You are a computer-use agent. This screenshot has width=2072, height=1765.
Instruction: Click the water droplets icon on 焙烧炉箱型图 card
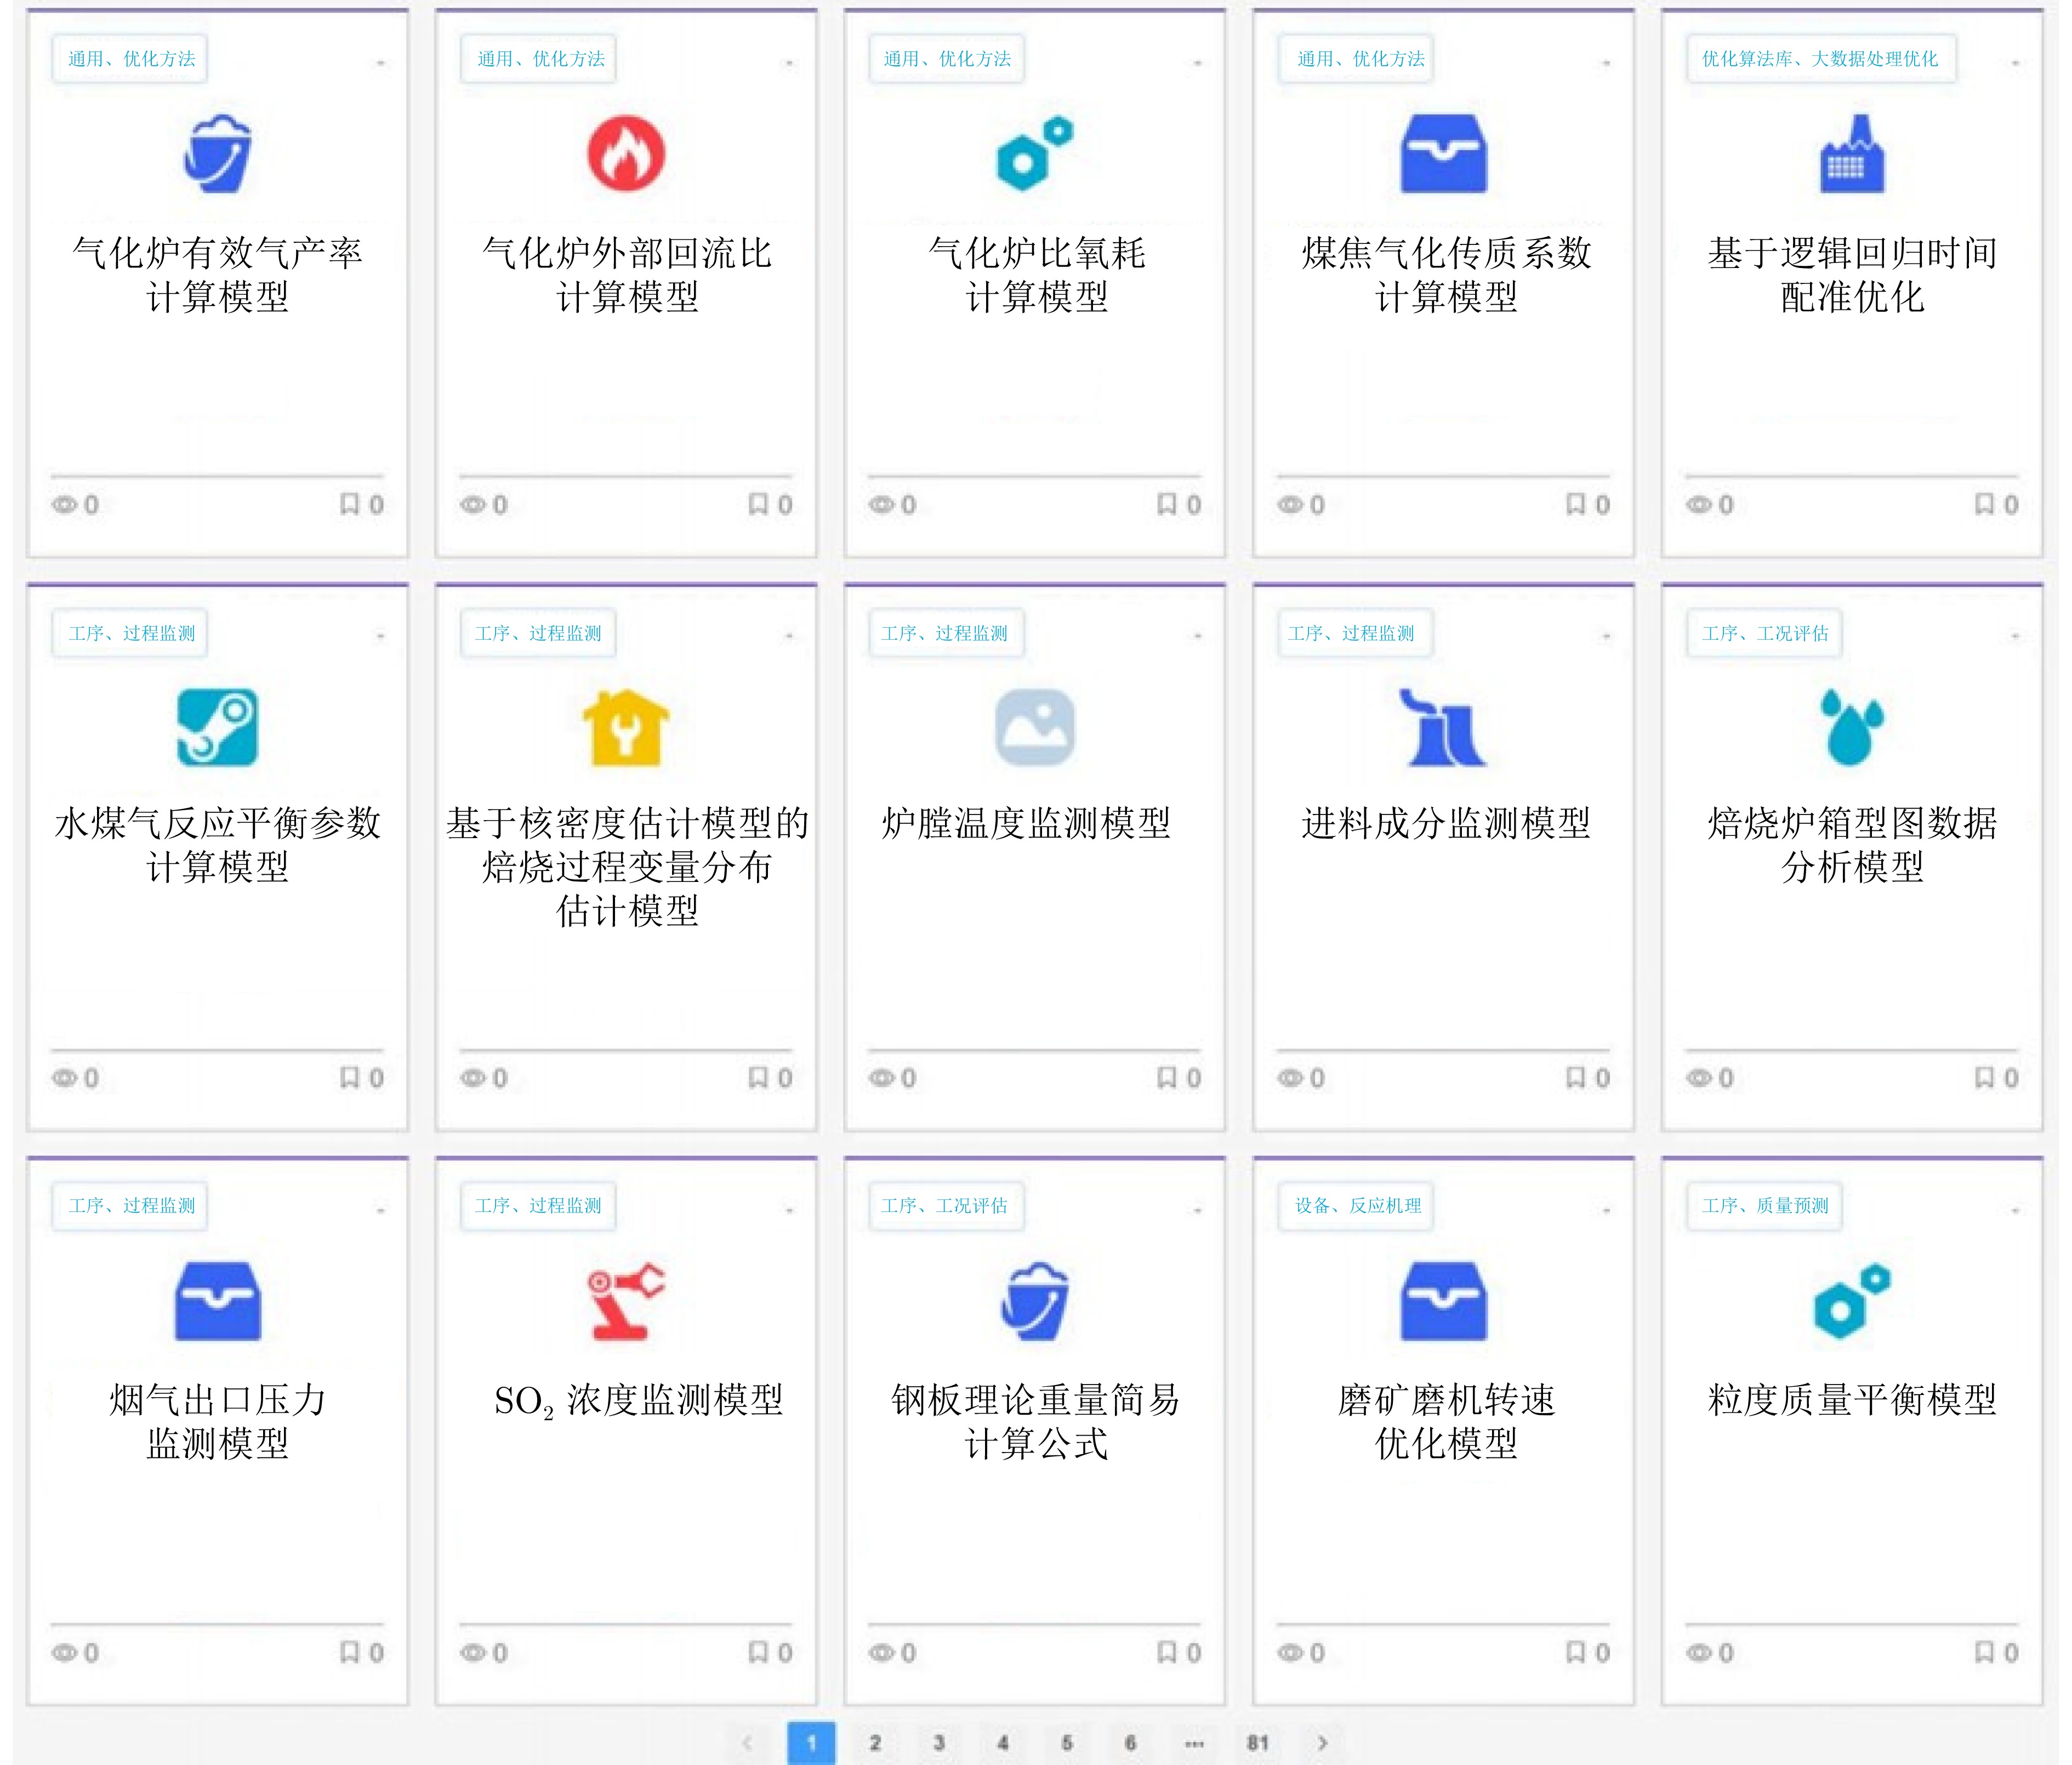[x=1852, y=727]
